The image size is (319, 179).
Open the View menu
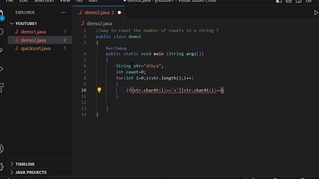click(x=65, y=1)
